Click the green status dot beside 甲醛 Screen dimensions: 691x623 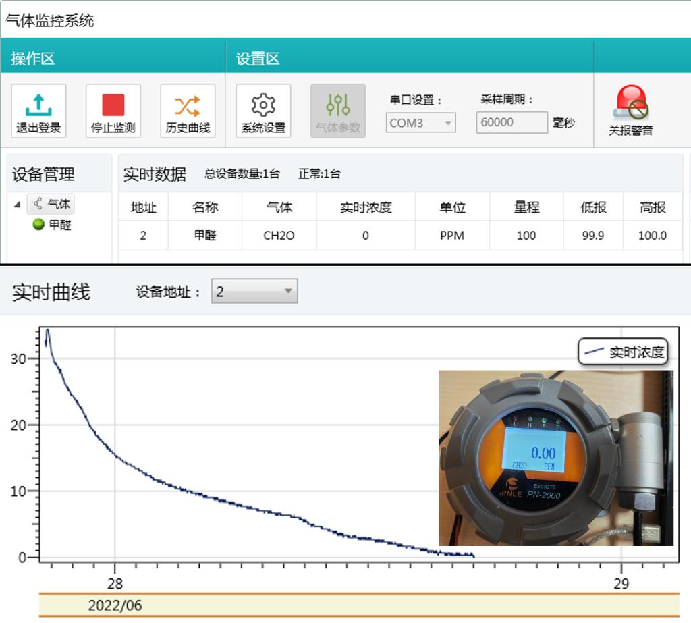(x=38, y=225)
